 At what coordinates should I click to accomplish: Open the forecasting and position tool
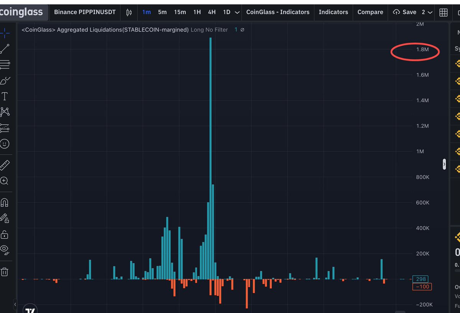coord(5,128)
